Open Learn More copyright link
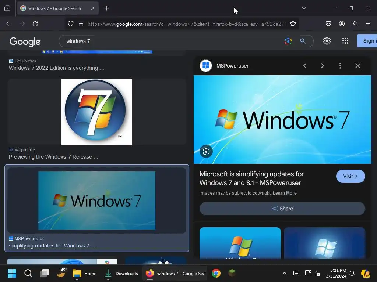Screen dimensions: 377x282 point(285,193)
